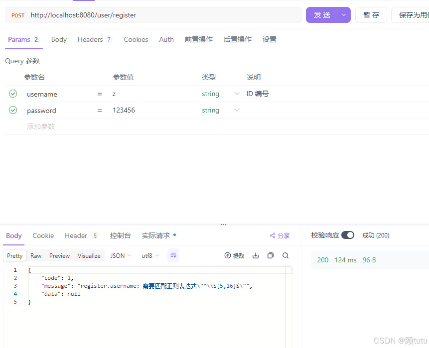Switch to the Headers tab
This screenshot has width=429, height=348.
[90, 39]
